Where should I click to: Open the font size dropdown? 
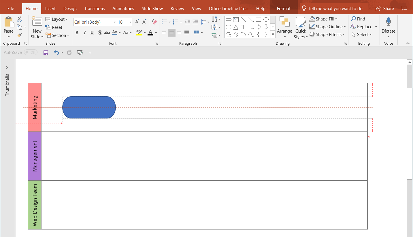pos(130,22)
